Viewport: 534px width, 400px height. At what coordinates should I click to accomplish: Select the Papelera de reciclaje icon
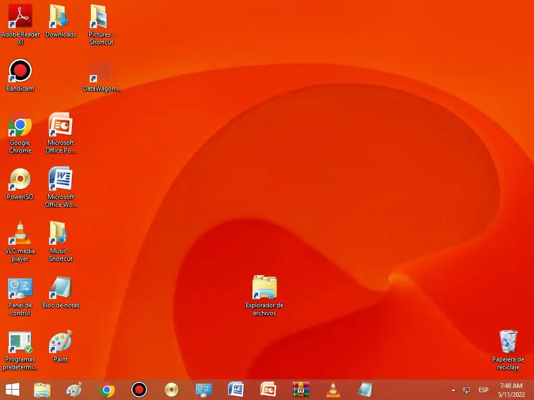[508, 351]
